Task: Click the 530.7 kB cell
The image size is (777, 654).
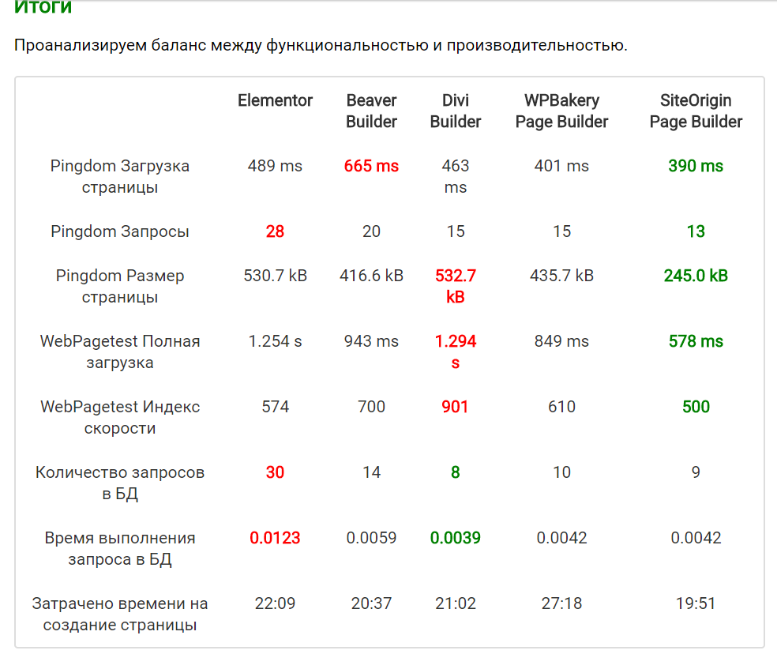Action: [x=275, y=275]
